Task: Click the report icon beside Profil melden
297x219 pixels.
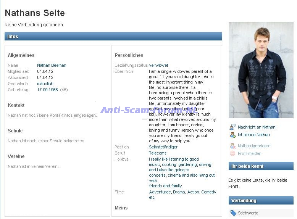Action: pos(232,153)
